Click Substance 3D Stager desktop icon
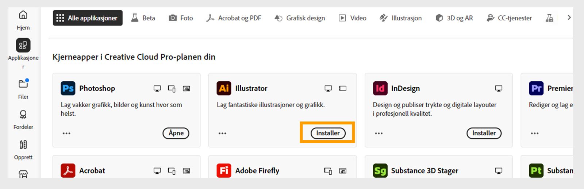Image resolution: width=584 pixels, height=189 pixels. (x=499, y=170)
